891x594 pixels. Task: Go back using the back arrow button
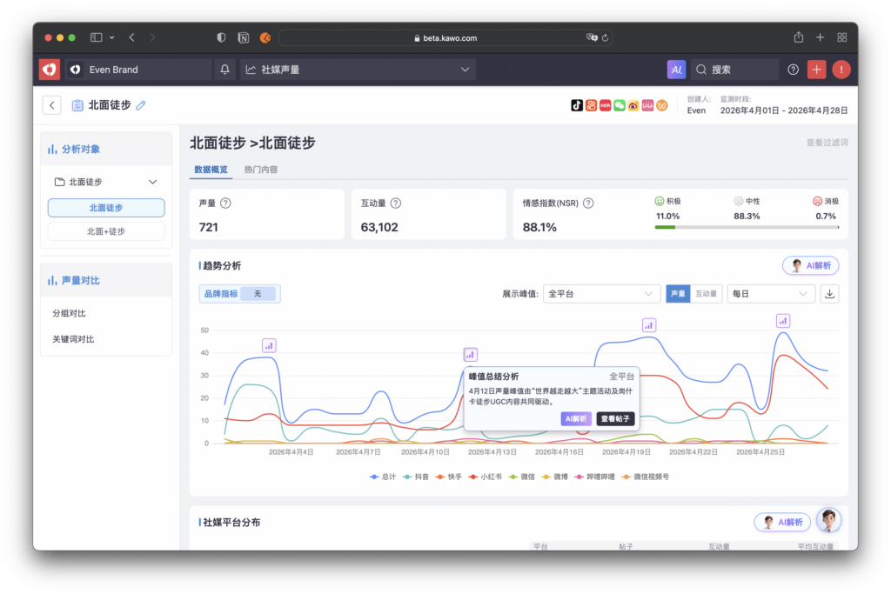(51, 105)
